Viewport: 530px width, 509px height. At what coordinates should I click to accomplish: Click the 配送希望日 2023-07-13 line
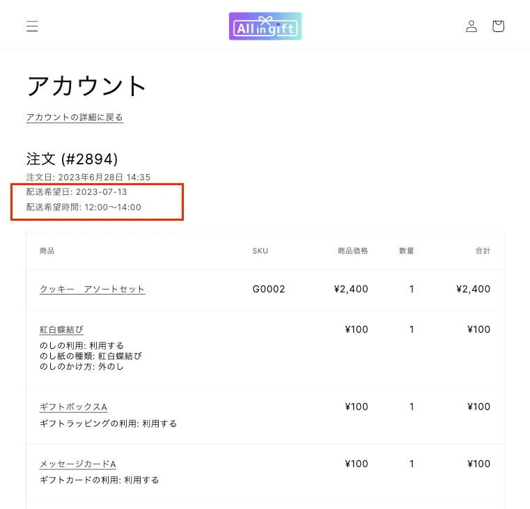[x=77, y=191]
